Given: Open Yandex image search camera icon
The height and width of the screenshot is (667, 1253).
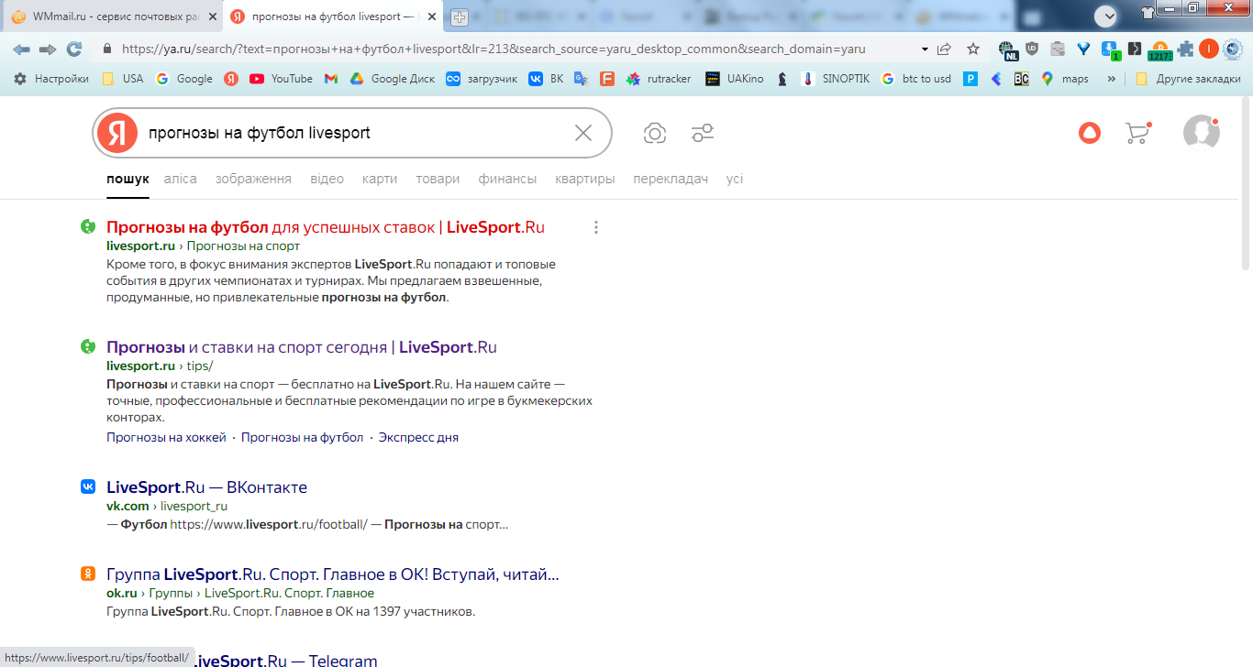Looking at the screenshot, I should (655, 134).
